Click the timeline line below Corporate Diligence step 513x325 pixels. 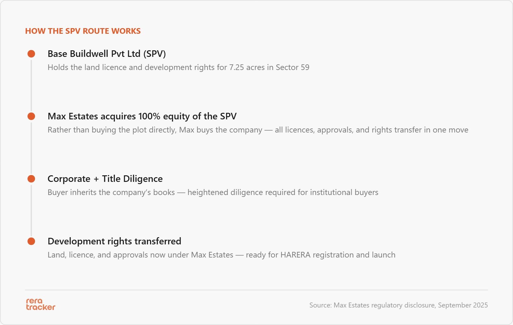pos(31,210)
